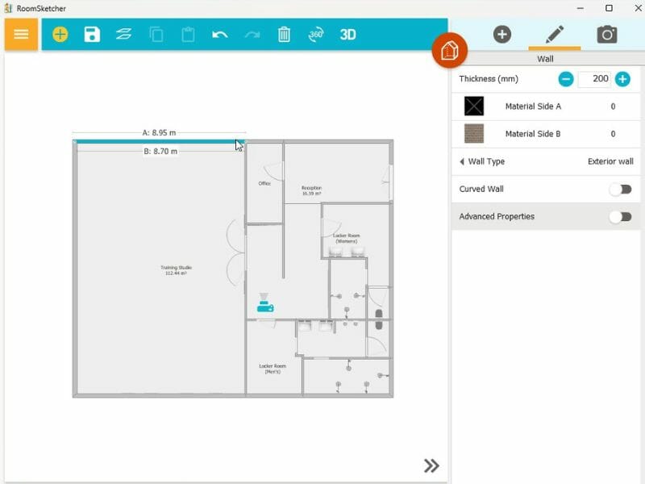
Task: Open the floors/levels manager
Action: (123, 35)
